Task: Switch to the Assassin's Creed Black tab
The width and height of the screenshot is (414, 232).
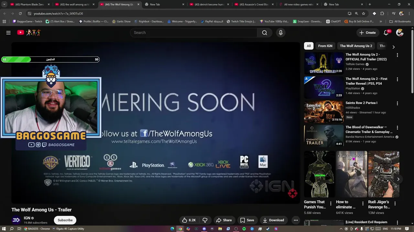Action: coord(254,5)
